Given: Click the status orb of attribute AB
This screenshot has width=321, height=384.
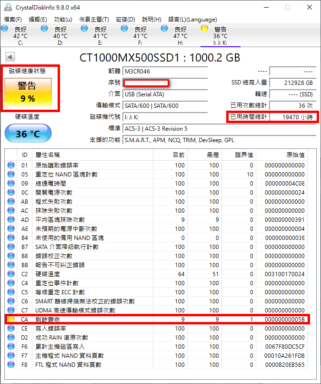Looking at the screenshot, I should 11,201.
